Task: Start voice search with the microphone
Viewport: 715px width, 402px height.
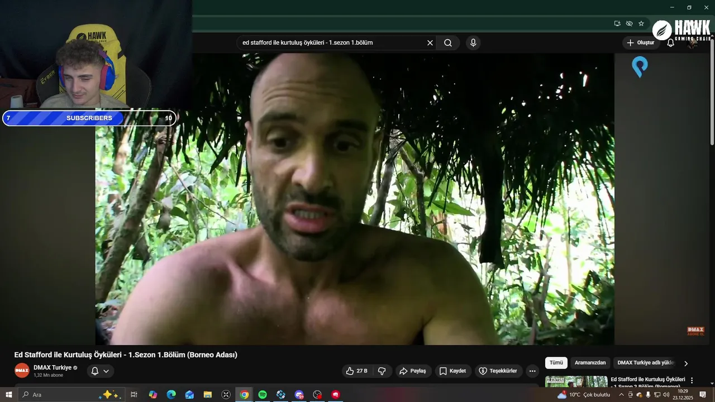Action: click(473, 43)
